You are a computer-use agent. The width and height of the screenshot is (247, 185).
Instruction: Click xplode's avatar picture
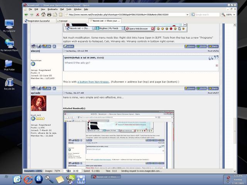point(39,103)
